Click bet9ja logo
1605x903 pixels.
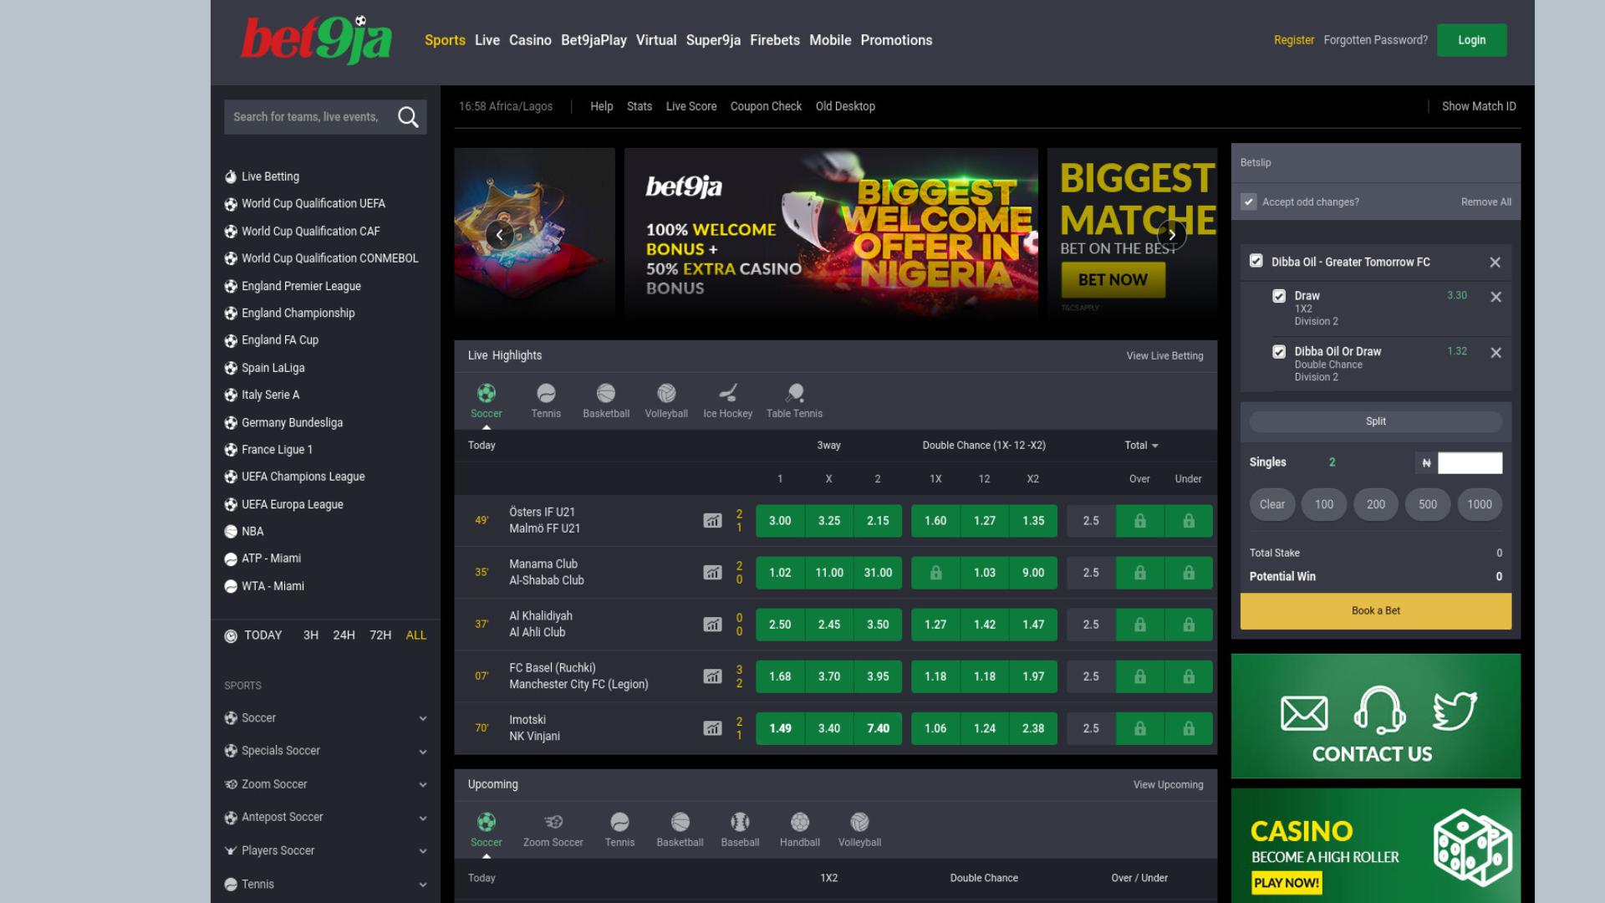316,39
